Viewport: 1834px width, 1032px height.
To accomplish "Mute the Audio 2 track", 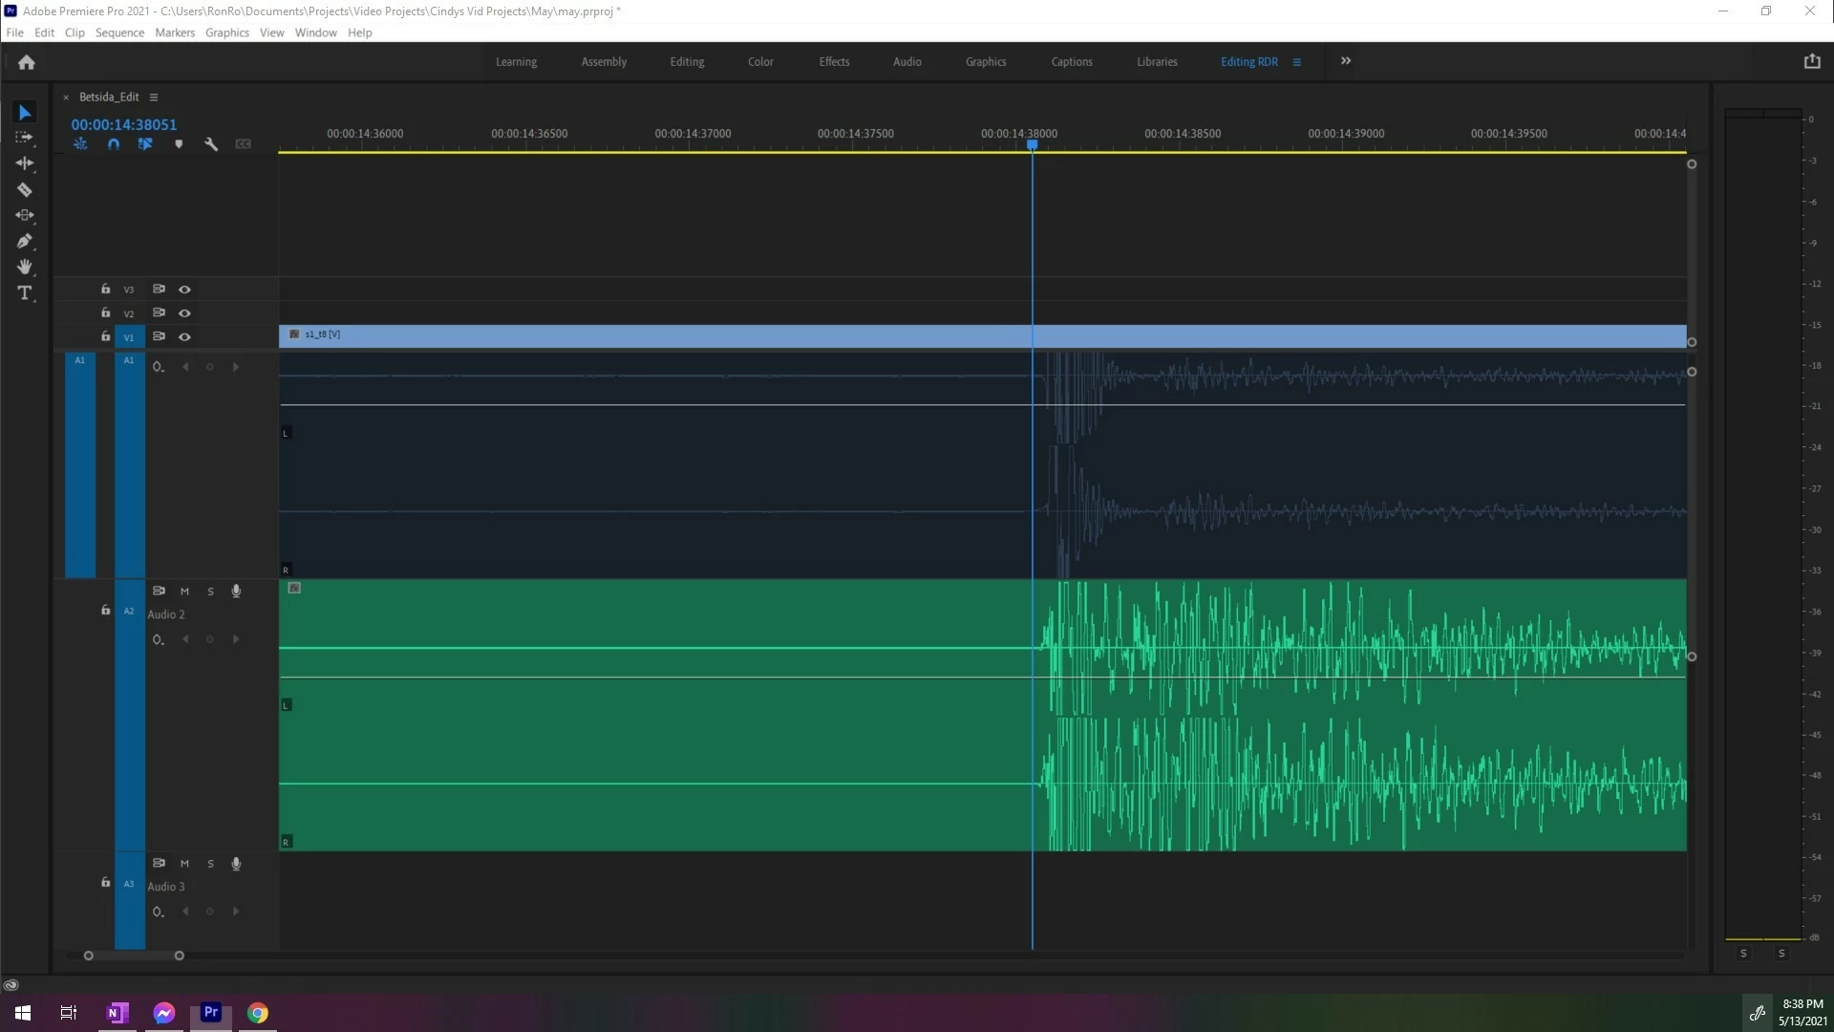I will (184, 591).
